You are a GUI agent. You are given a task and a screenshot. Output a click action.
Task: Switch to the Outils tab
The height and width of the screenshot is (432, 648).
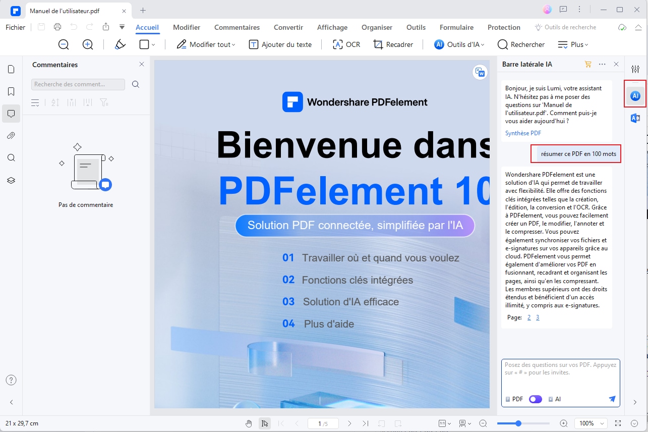(x=416, y=27)
